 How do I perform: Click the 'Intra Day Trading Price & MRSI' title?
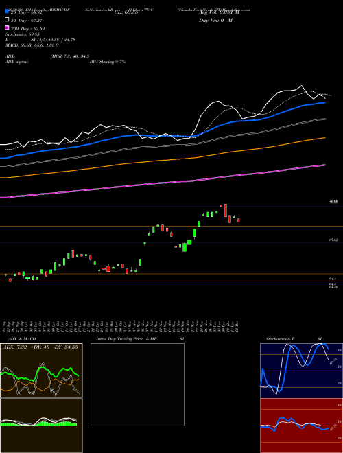coord(140,339)
